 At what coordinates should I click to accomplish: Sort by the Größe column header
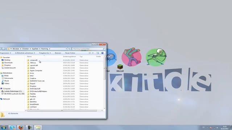(x=99, y=57)
